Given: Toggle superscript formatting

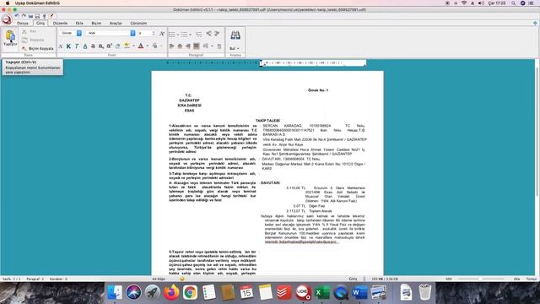Looking at the screenshot, I should point(109,46).
